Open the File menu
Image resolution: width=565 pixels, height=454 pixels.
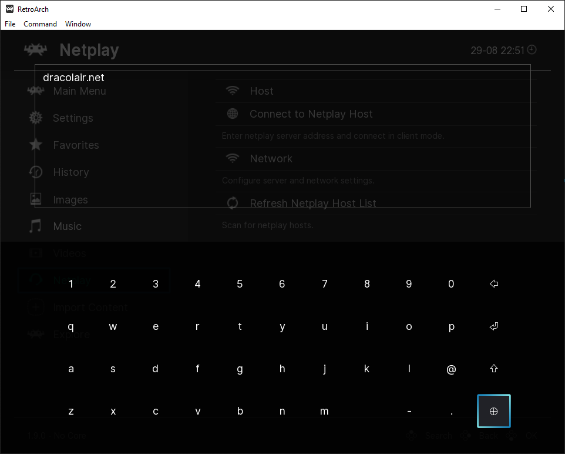(10, 24)
